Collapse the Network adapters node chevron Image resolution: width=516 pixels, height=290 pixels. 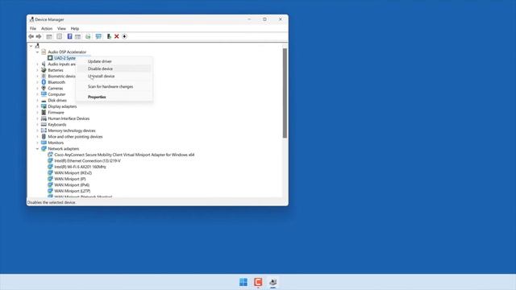pos(37,148)
